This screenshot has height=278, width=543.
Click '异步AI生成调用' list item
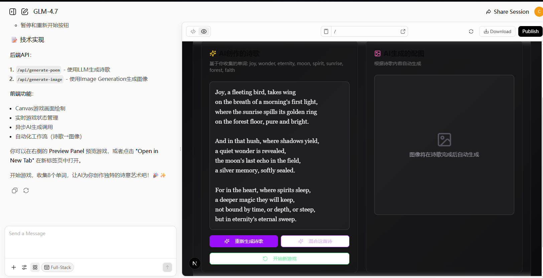(x=34, y=127)
